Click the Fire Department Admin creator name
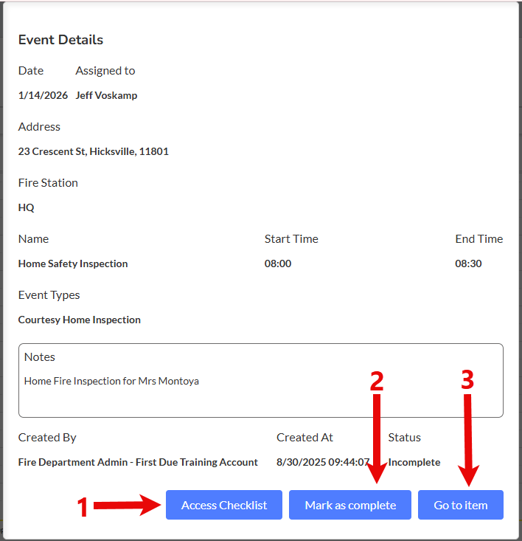 (138, 462)
